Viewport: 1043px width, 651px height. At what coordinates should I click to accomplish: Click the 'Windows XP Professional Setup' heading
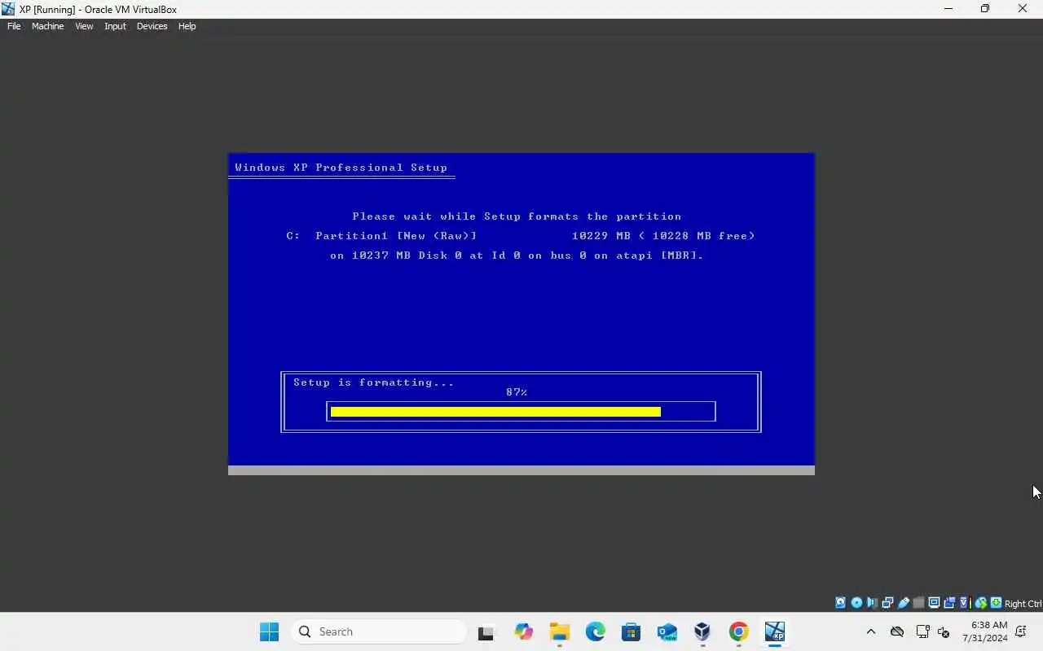[x=341, y=168]
